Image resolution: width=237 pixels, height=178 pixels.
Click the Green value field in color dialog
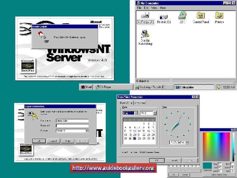pos(232,167)
